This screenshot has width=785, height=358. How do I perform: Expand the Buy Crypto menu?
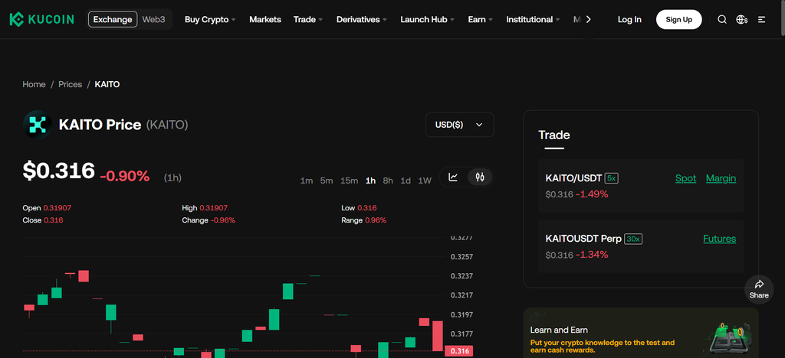pos(210,19)
